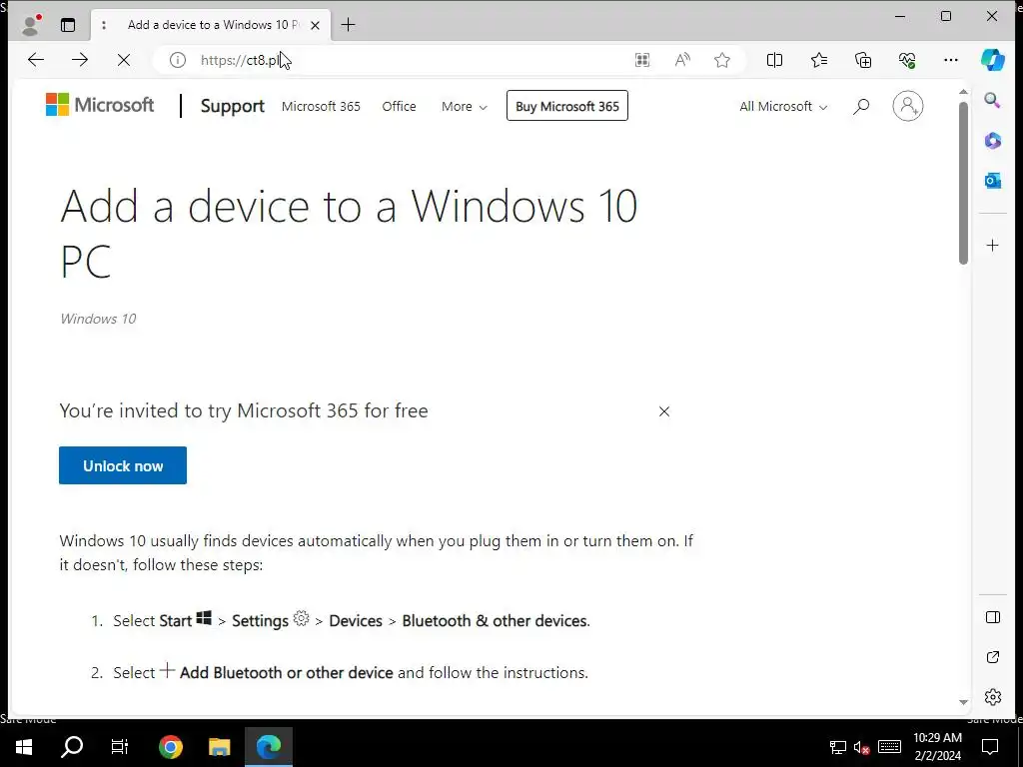Open the site search magnifier
The image size is (1023, 767).
coord(861,106)
